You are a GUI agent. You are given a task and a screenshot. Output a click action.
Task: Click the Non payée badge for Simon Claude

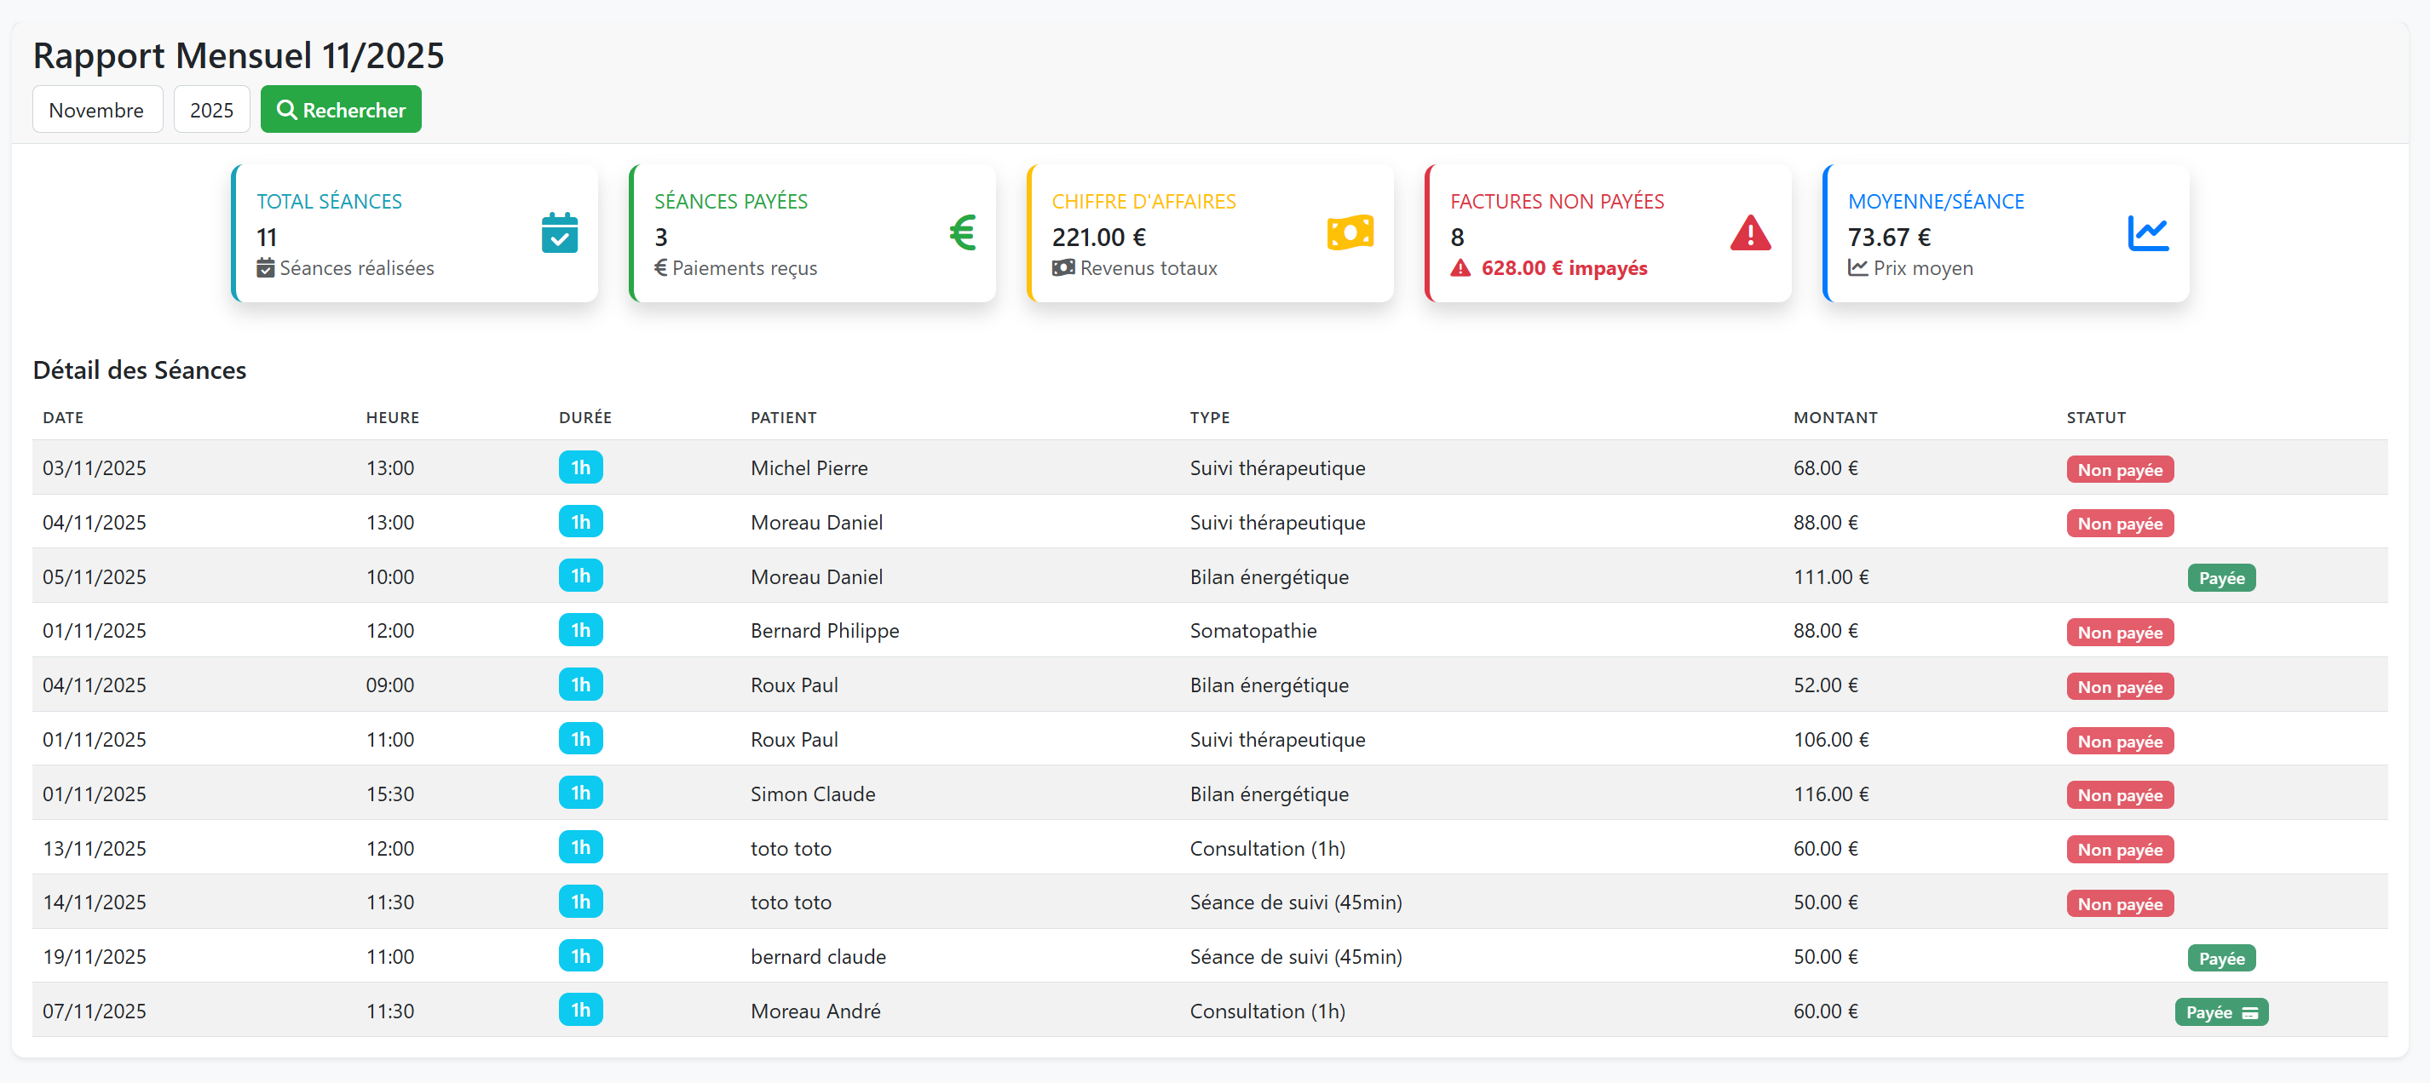(x=2119, y=795)
